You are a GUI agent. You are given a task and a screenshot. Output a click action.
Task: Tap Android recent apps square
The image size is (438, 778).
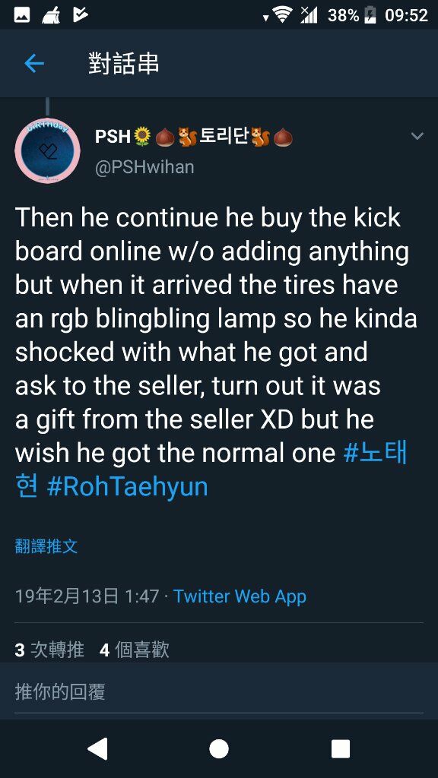[341, 748]
